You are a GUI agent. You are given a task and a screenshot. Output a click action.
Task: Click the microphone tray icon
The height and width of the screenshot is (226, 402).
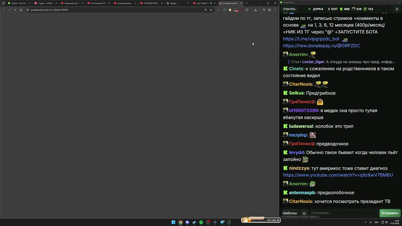(x=371, y=222)
